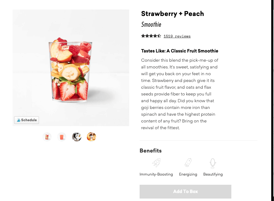The height and width of the screenshot is (201, 274).
Task: Click the Immunity-Boosting rocket icon
Action: [156, 163]
